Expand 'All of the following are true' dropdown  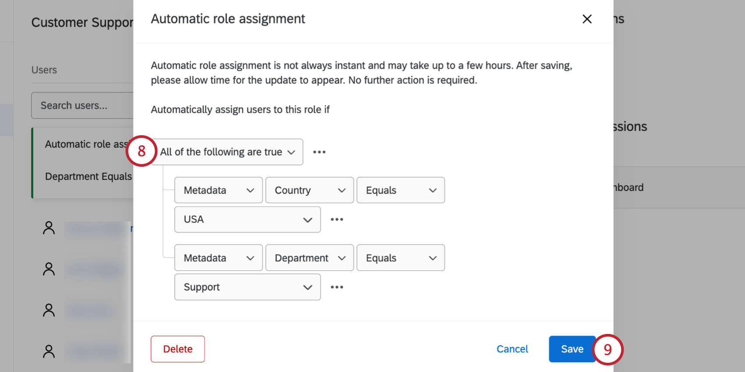(227, 152)
